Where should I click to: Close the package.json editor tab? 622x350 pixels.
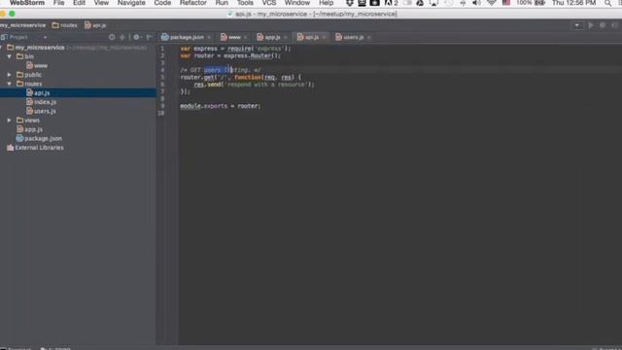(x=209, y=37)
